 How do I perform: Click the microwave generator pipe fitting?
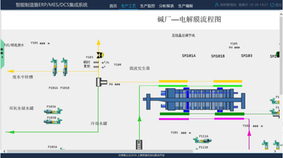click(101, 82)
